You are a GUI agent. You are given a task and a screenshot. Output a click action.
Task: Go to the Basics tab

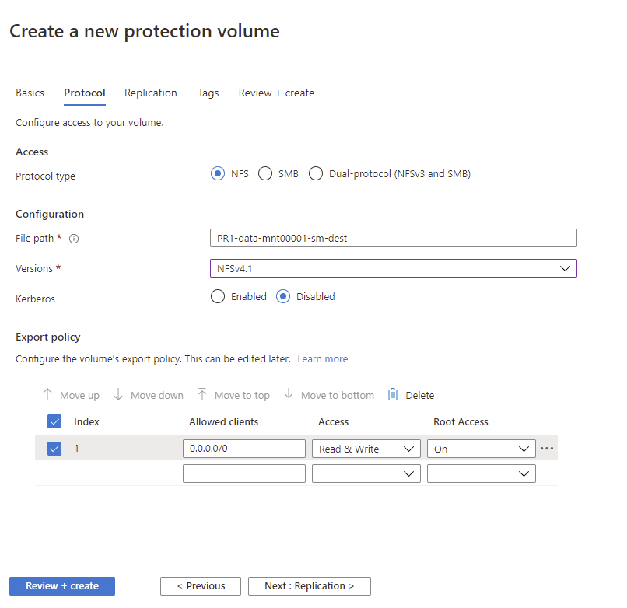point(30,93)
